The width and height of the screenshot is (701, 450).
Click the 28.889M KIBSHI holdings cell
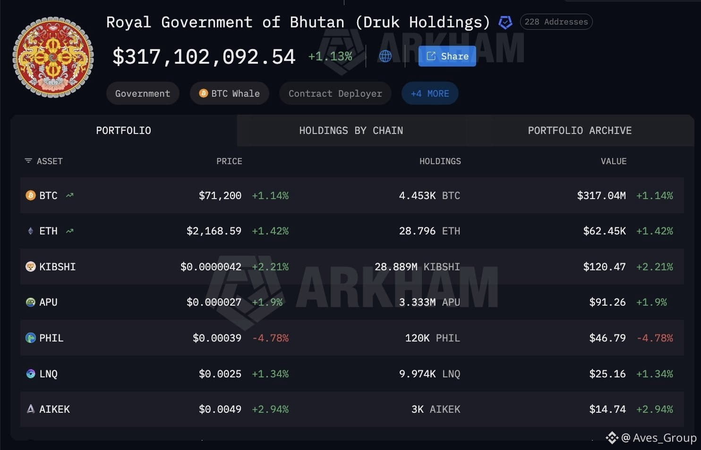pos(417,267)
